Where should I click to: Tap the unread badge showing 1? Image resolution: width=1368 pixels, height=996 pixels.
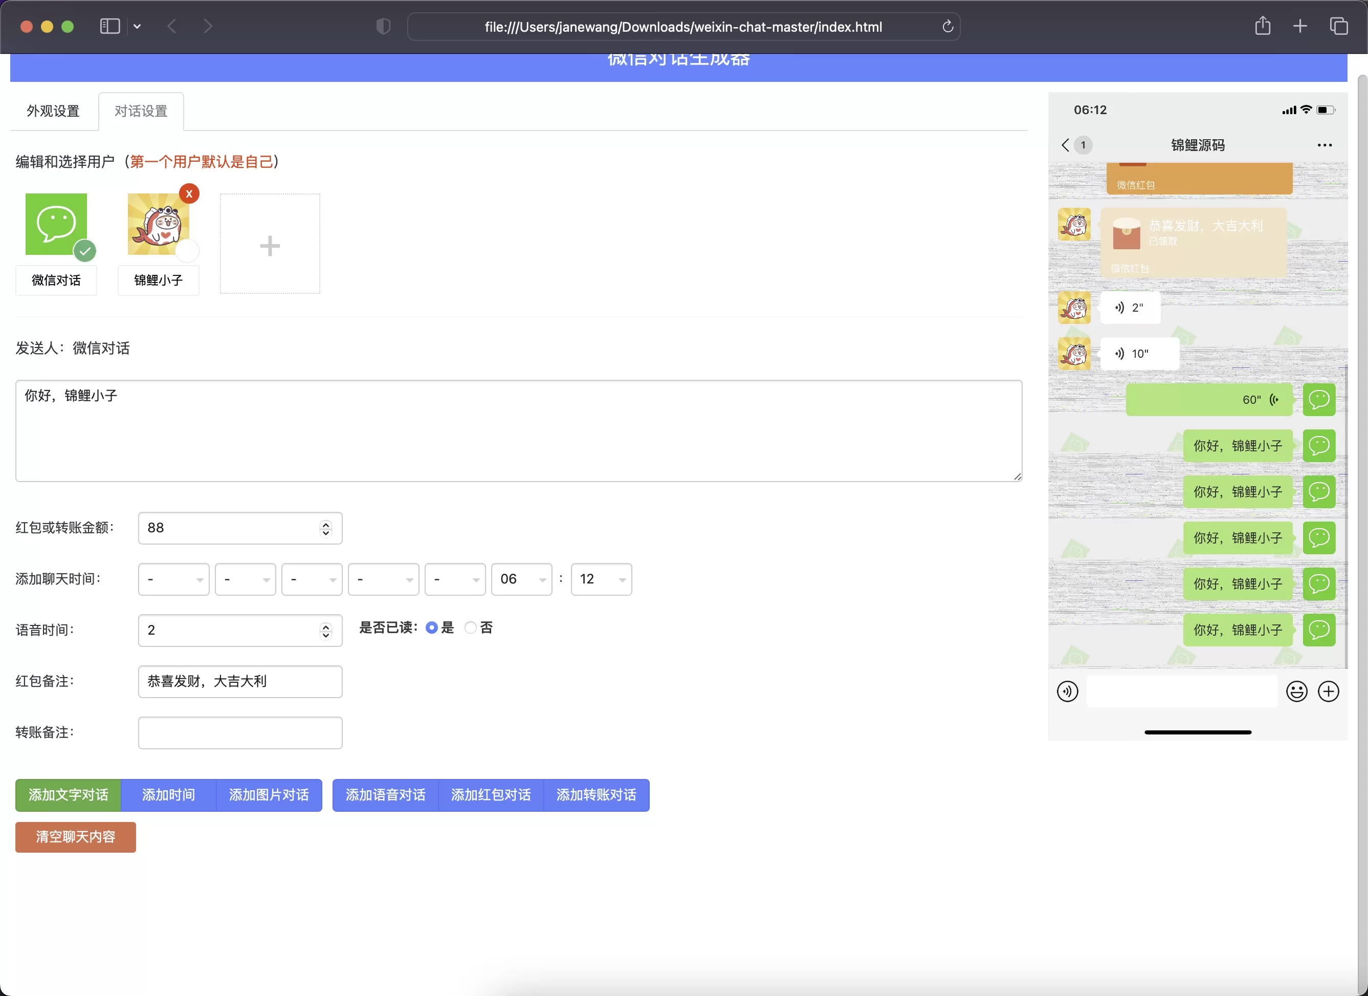(x=1084, y=145)
